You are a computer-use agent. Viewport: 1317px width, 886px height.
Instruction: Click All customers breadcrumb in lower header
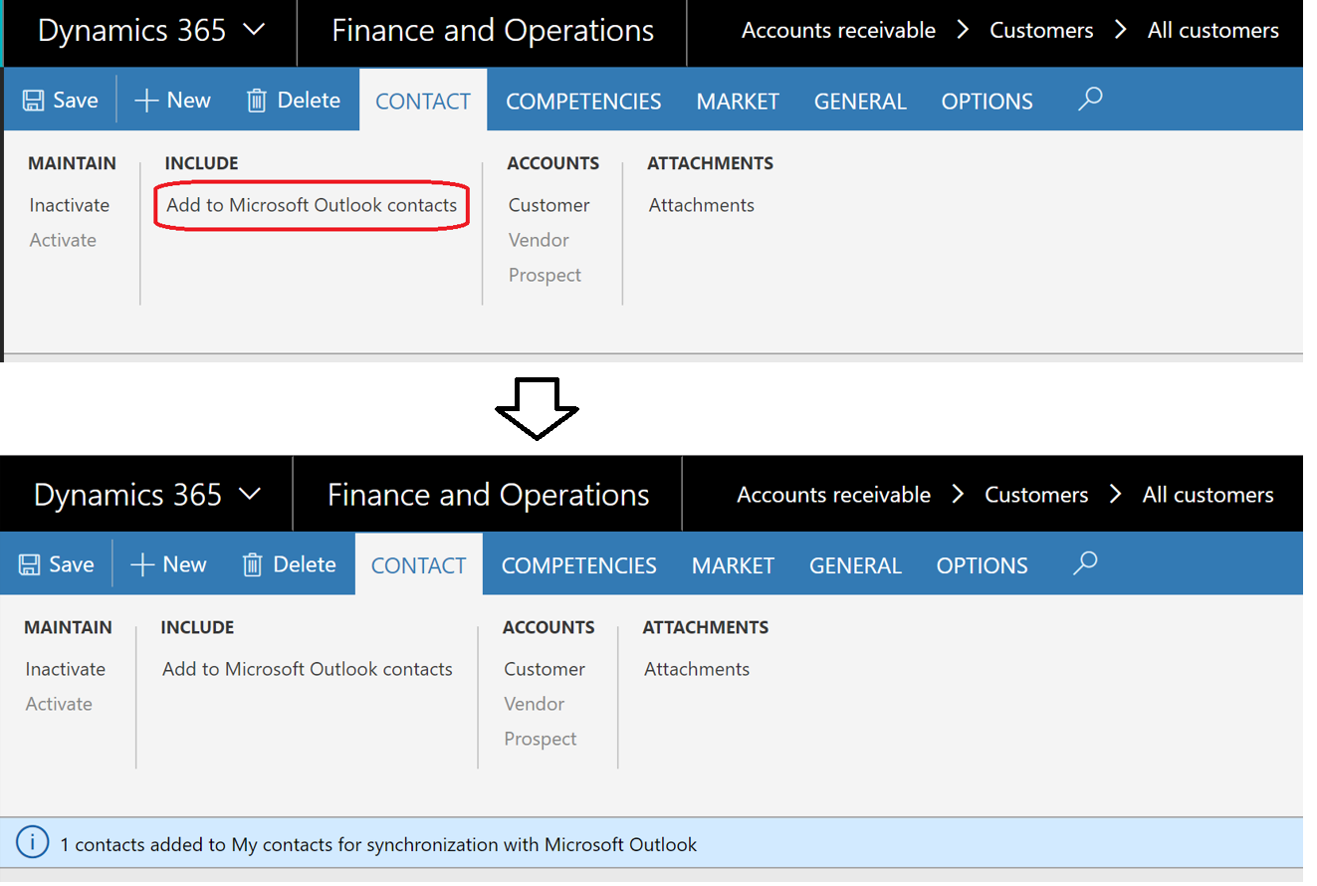(1208, 495)
